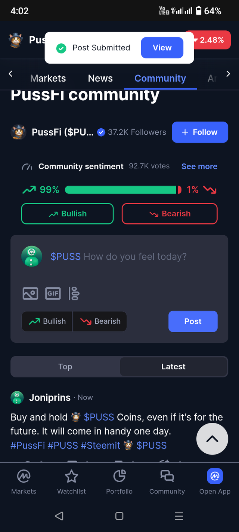The height and width of the screenshot is (532, 239).
Task: Go to Markets in bottom navigation
Action: click(24, 482)
